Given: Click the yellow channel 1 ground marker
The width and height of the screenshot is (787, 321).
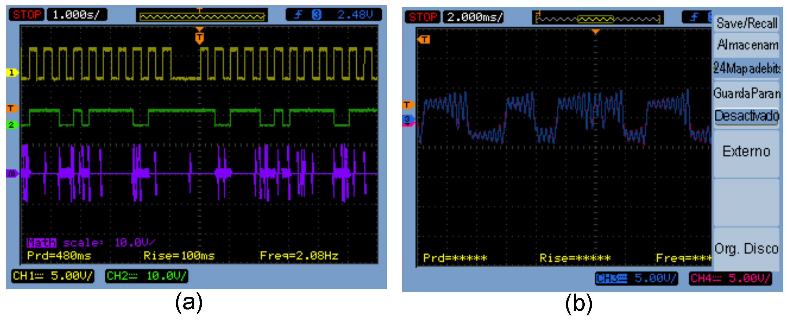Looking at the screenshot, I should (12, 73).
